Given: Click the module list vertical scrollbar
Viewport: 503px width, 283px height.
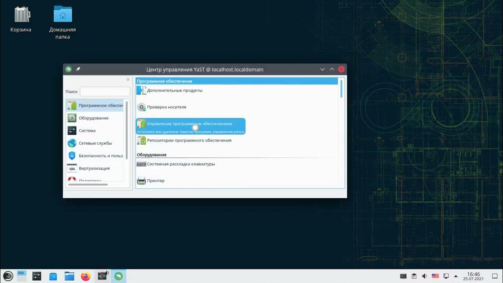Looking at the screenshot, I should pyautogui.click(x=341, y=89).
